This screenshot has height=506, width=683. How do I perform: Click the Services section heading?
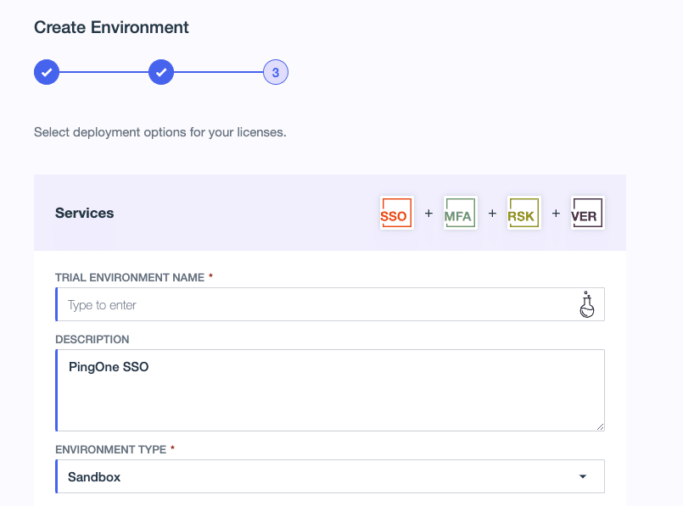pyautogui.click(x=85, y=214)
